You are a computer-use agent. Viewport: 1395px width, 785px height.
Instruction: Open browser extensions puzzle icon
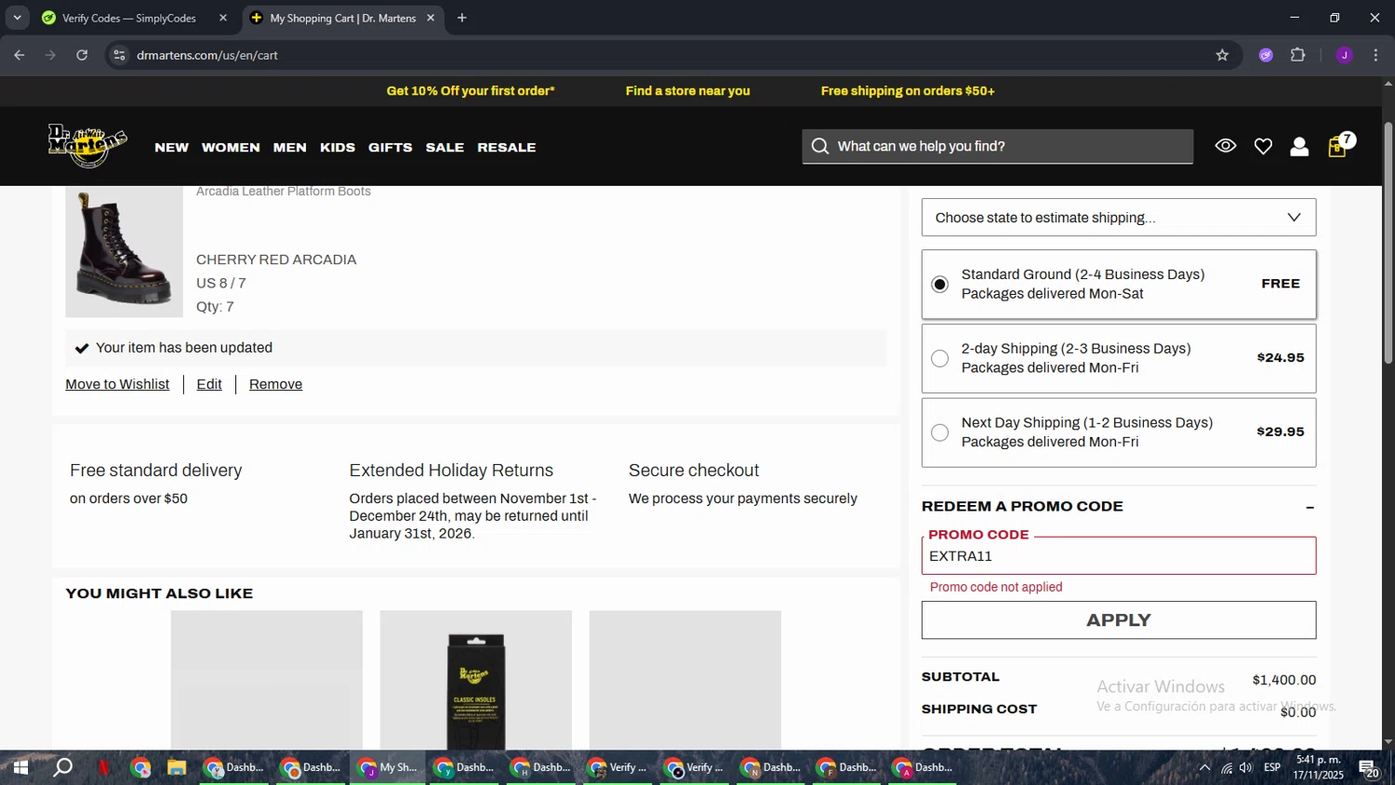(x=1298, y=55)
